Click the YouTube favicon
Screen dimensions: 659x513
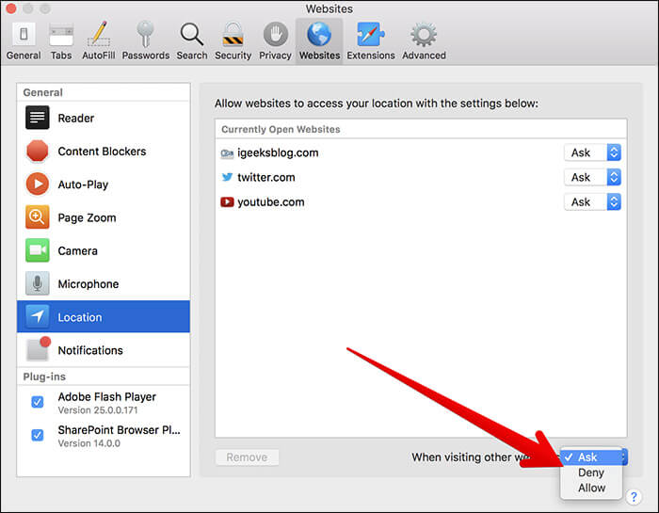click(x=227, y=202)
